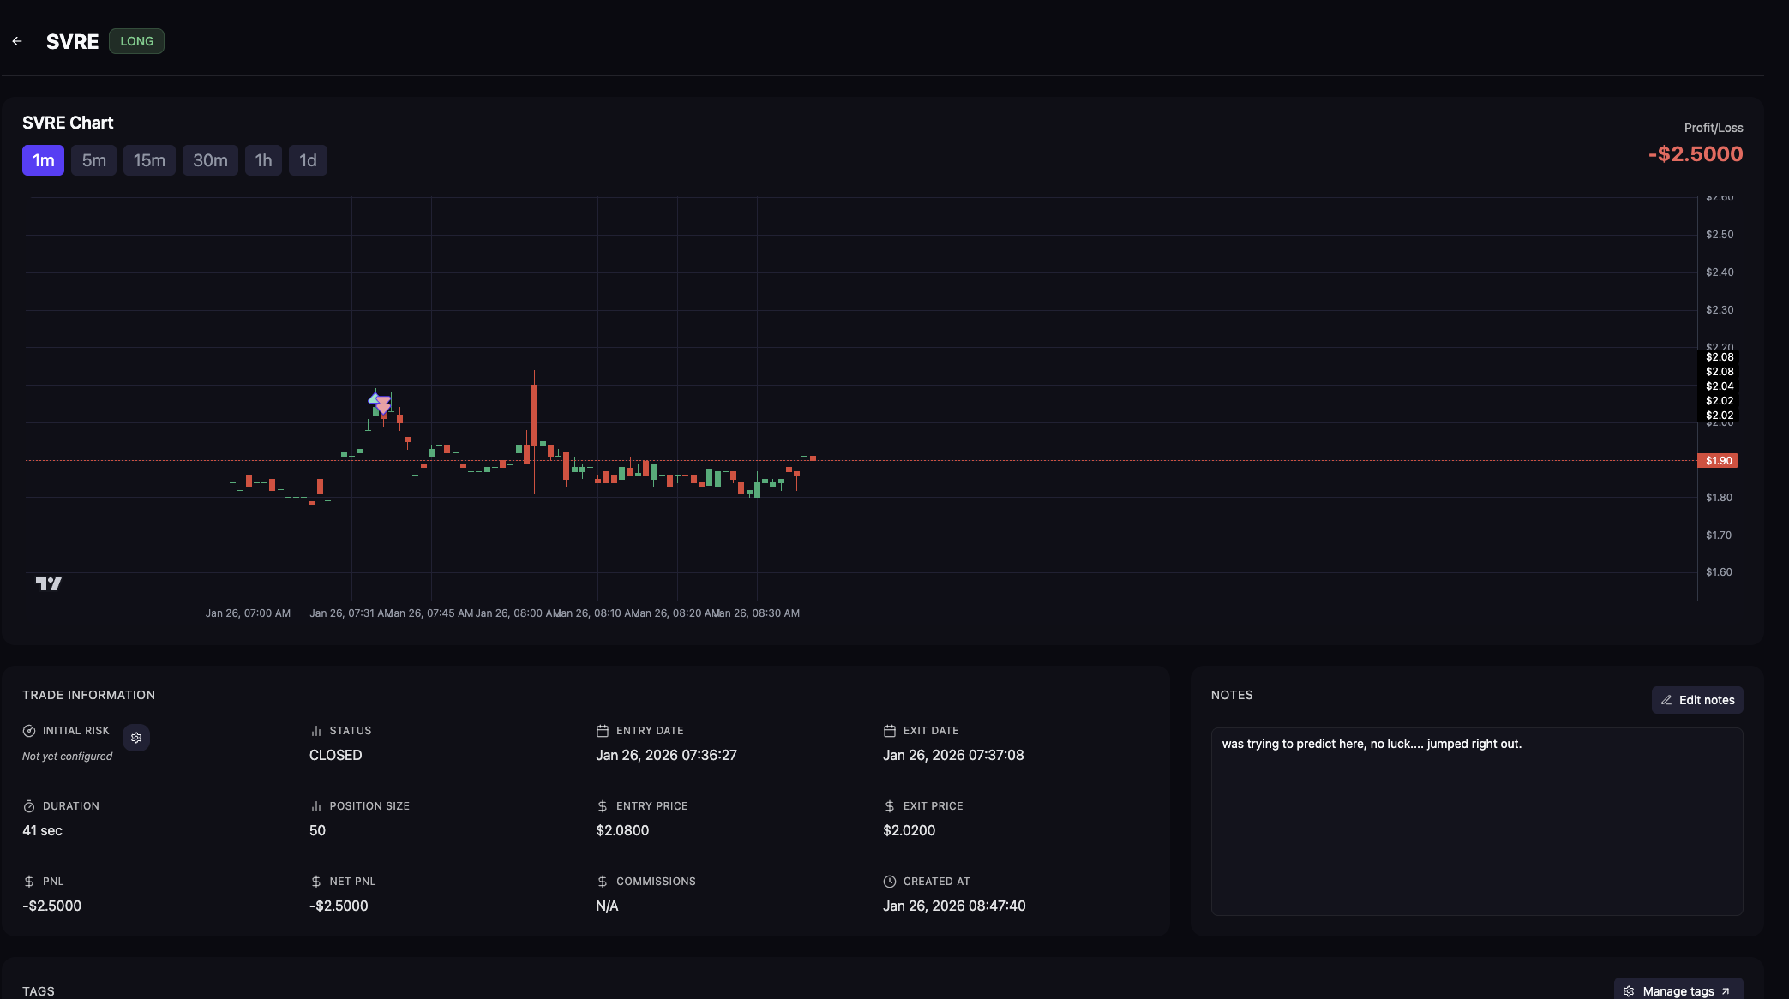Click the Entry Date calendar icon
The width and height of the screenshot is (1789, 999).
coord(603,731)
